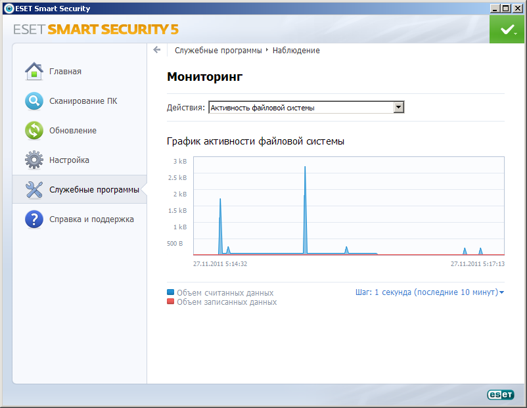Click the 1.5 kB axis label
527x408 pixels.
click(x=177, y=211)
